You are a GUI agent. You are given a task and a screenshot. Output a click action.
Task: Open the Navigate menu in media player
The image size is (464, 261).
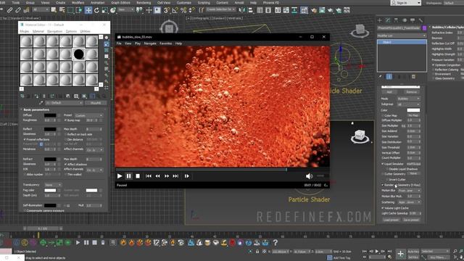[x=150, y=43]
